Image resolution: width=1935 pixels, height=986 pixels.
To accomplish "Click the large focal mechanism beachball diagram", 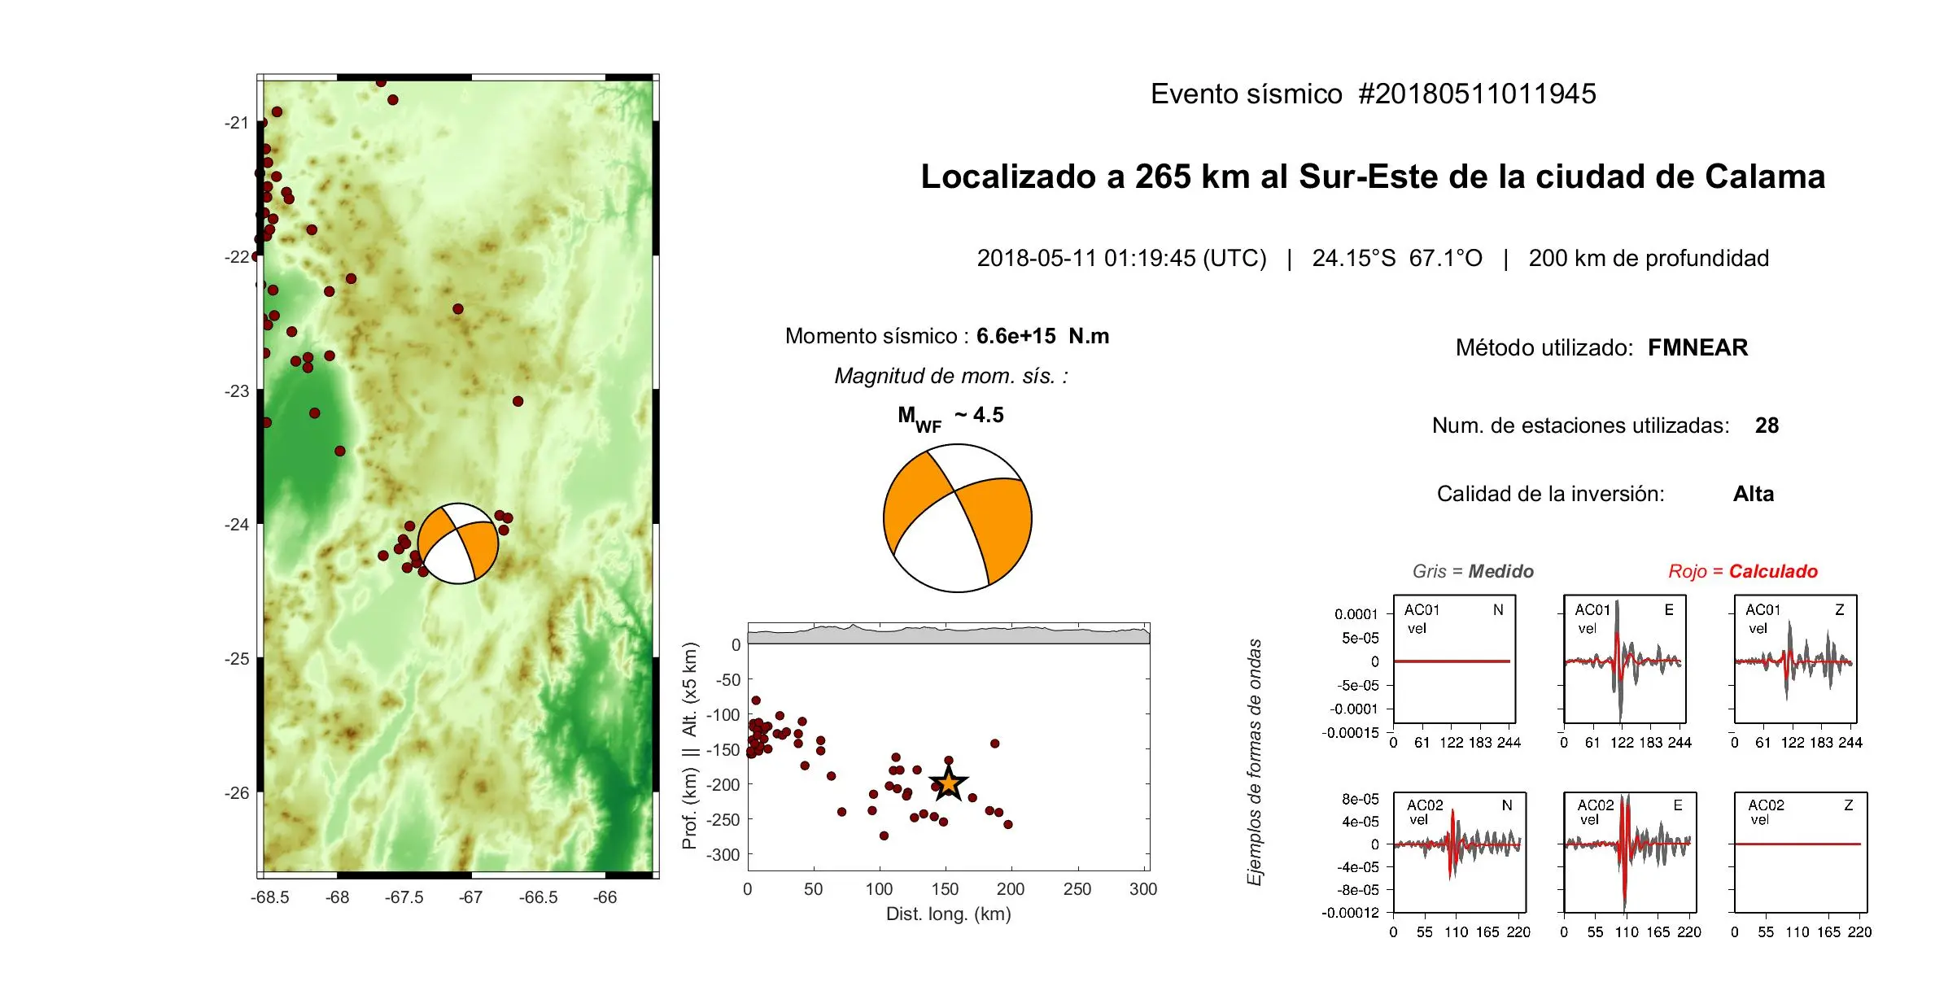I will 957,518.
